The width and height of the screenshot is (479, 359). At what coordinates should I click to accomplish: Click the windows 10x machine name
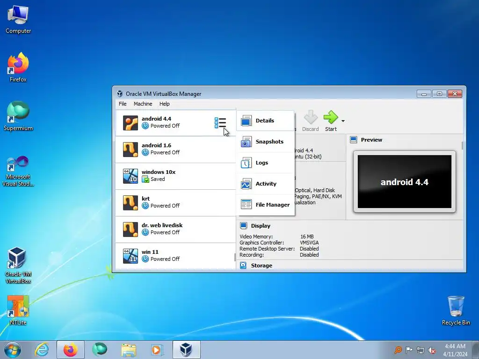coord(159,172)
